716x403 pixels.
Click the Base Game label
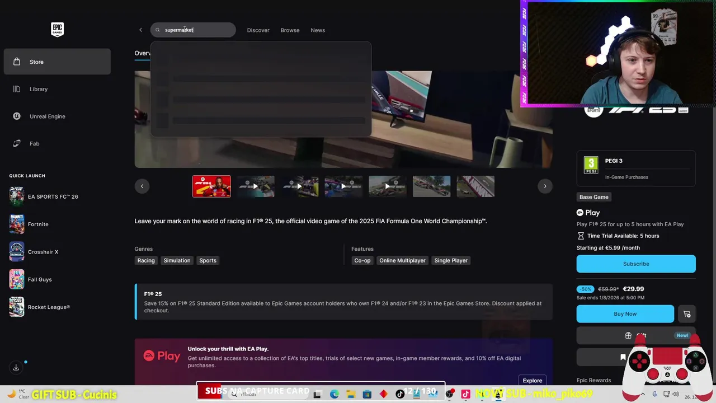point(593,197)
